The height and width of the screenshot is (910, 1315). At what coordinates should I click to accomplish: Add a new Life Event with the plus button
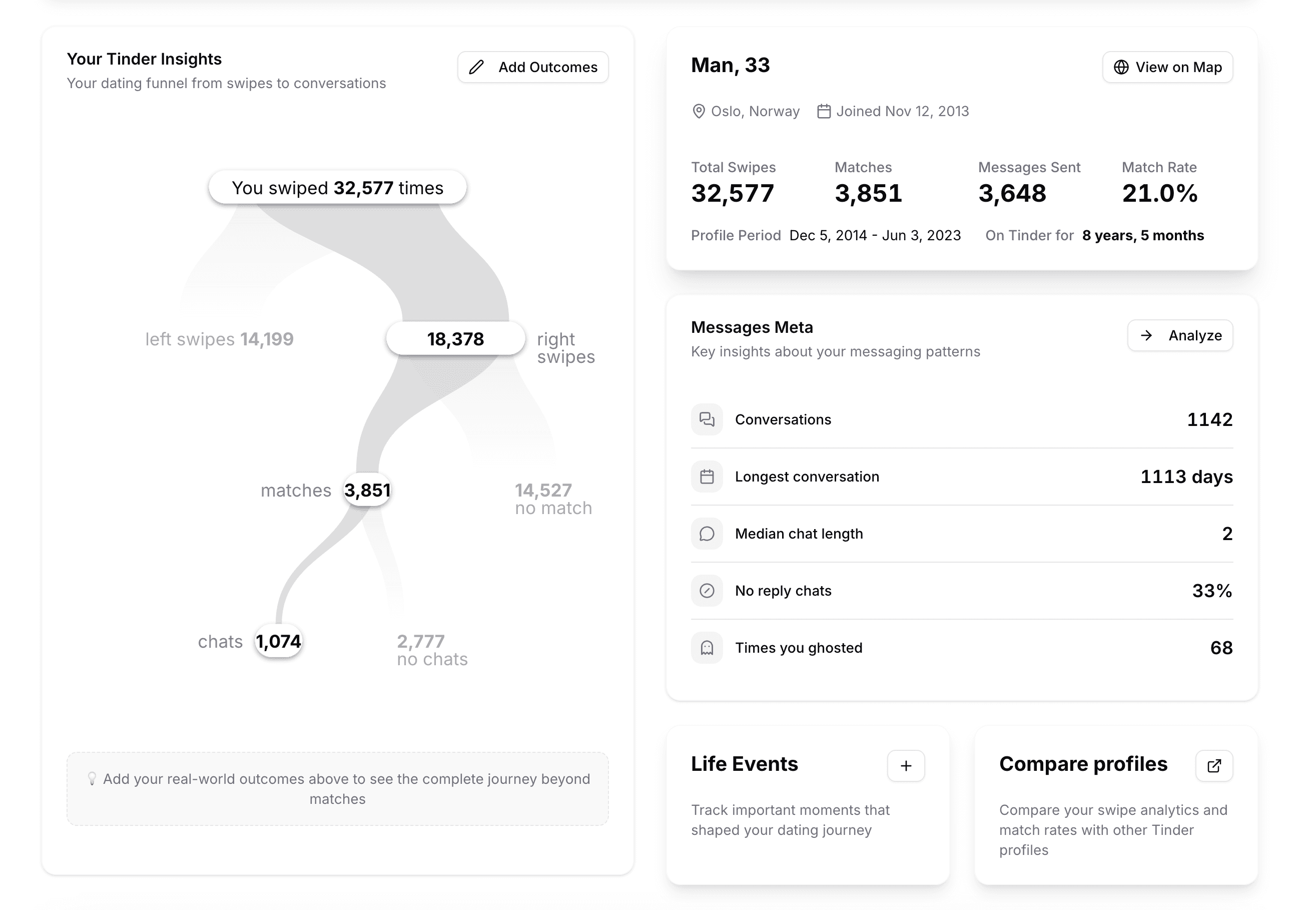[905, 766]
